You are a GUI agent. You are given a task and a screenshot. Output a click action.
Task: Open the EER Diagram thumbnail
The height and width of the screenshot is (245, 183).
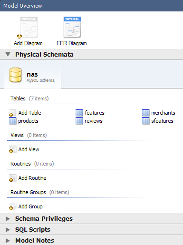72,27
